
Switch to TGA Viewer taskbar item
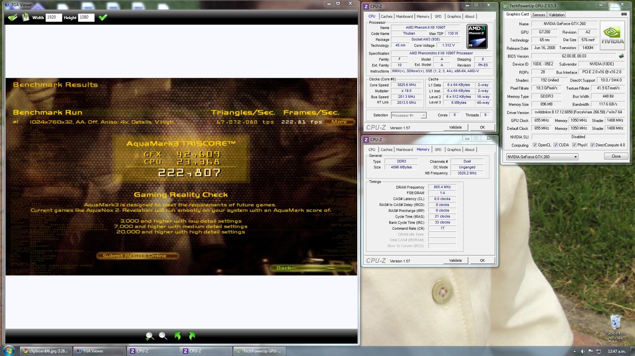point(99,351)
